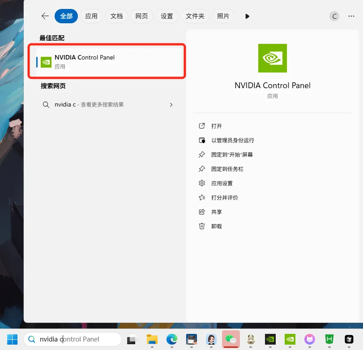Show more filters with the play arrow

[x=247, y=16]
